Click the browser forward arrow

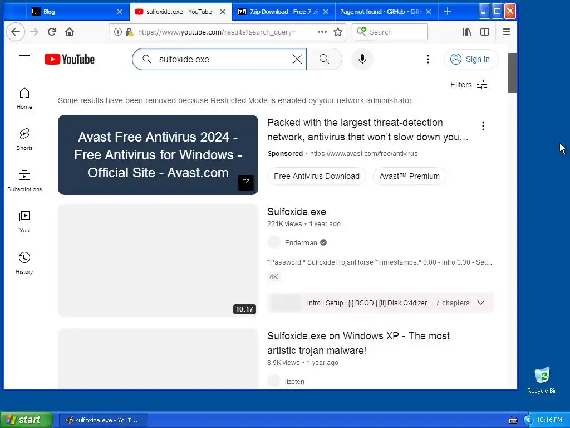tap(34, 32)
